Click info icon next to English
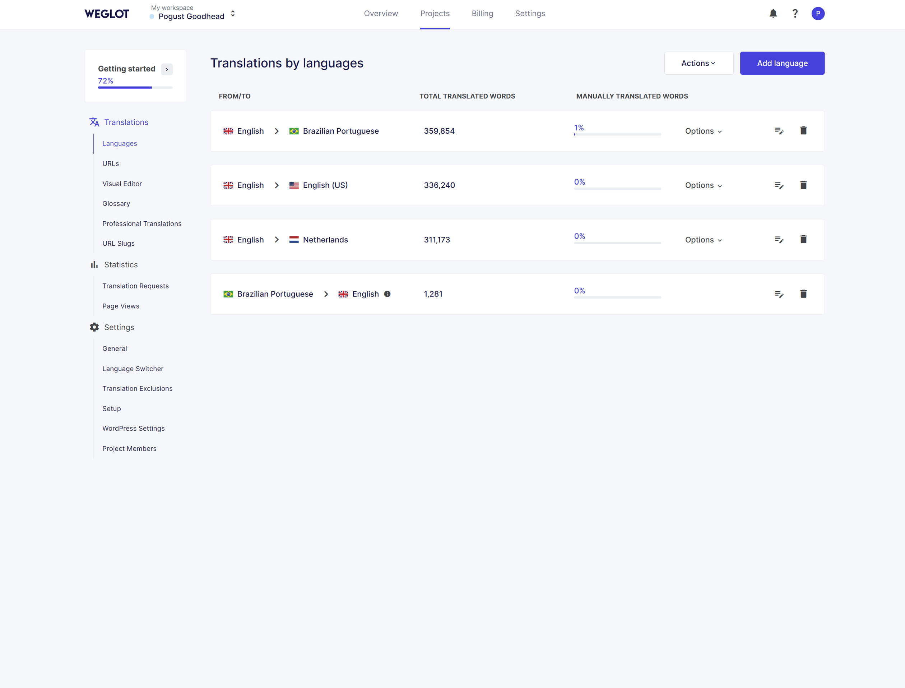 (x=387, y=294)
